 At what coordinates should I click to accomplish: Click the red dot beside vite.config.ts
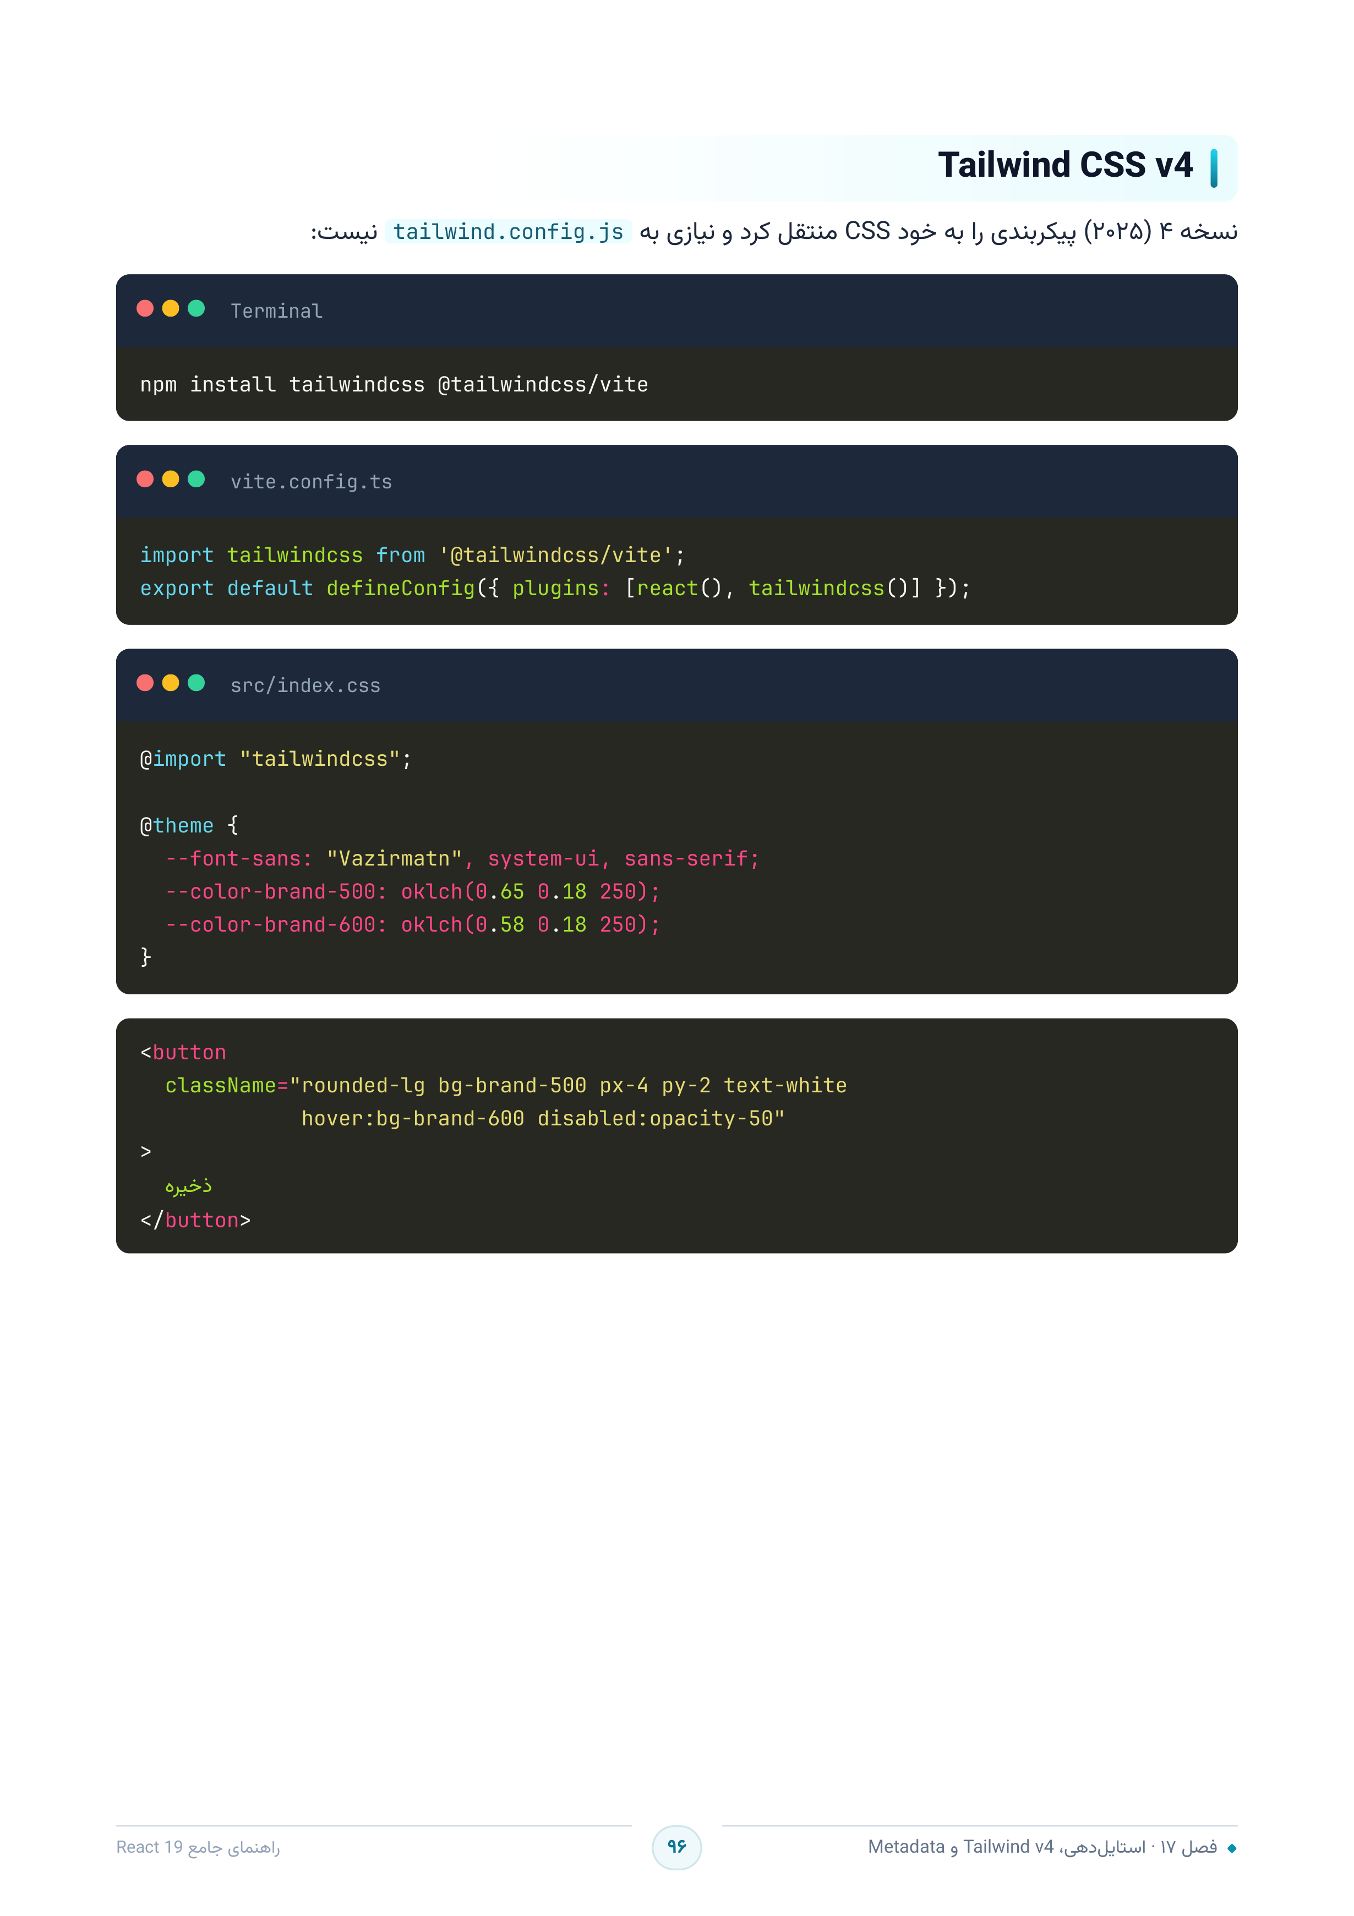(x=145, y=479)
